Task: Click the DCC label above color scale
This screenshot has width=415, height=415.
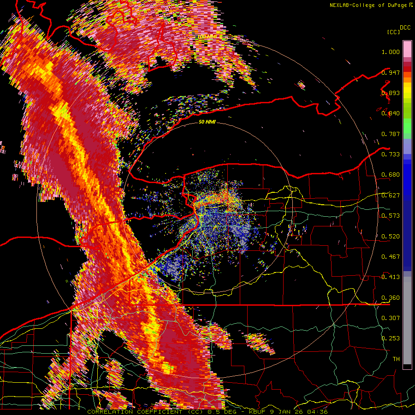Action: coord(405,28)
